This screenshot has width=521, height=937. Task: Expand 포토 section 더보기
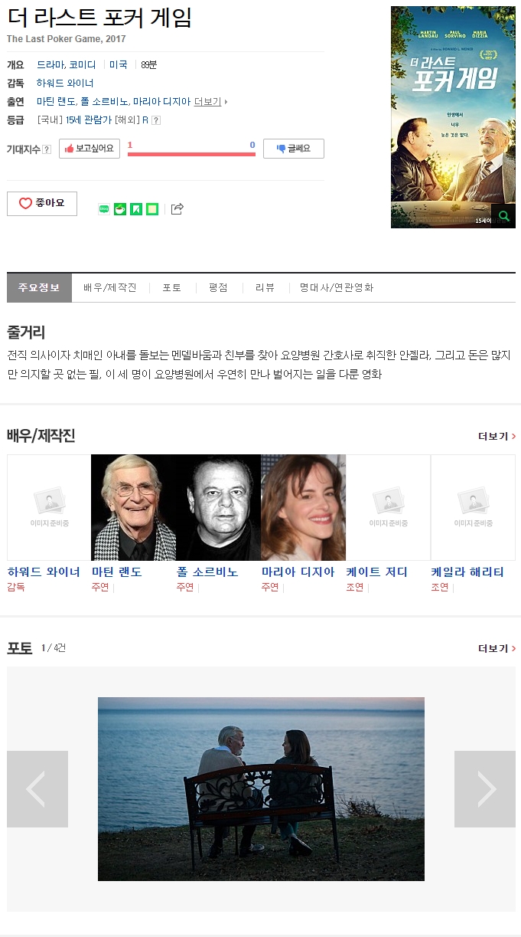pyautogui.click(x=497, y=648)
